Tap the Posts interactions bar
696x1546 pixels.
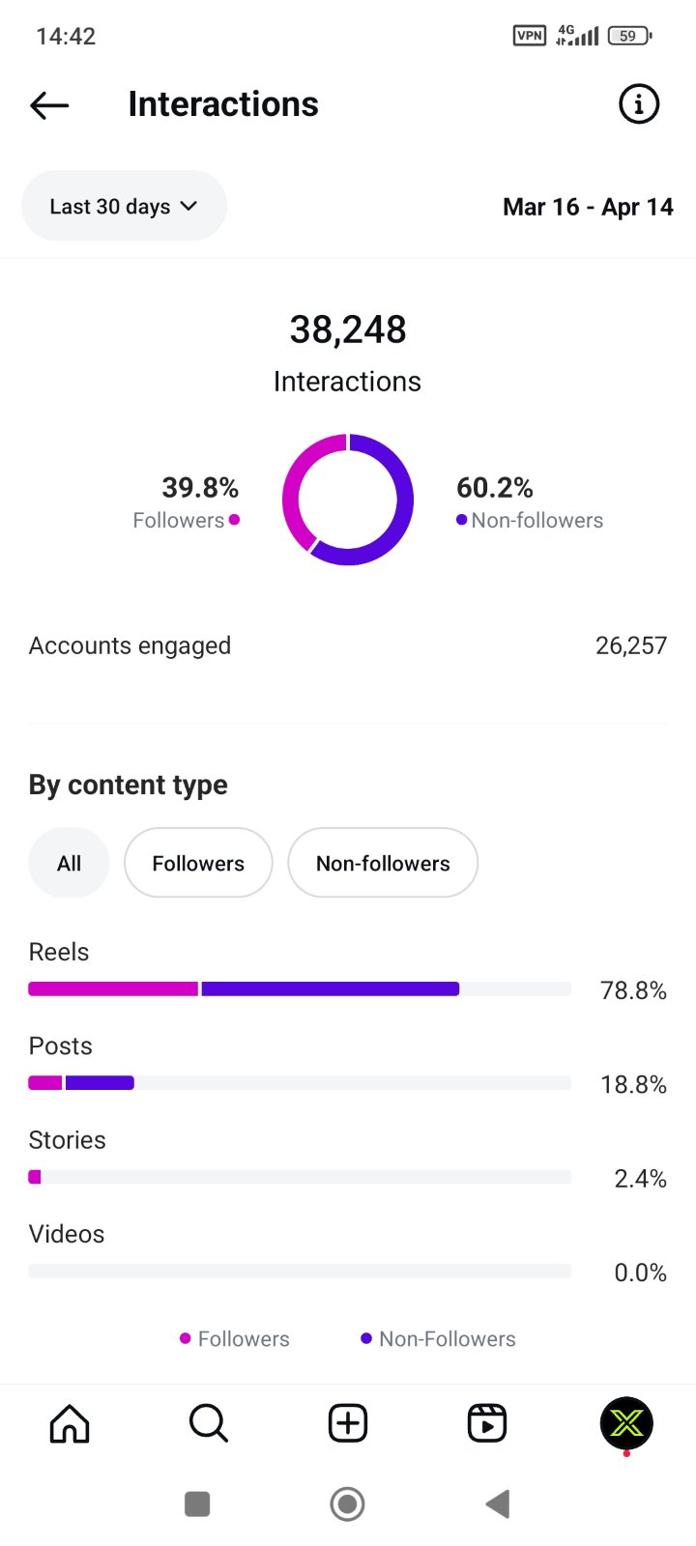pyautogui.click(x=300, y=1082)
